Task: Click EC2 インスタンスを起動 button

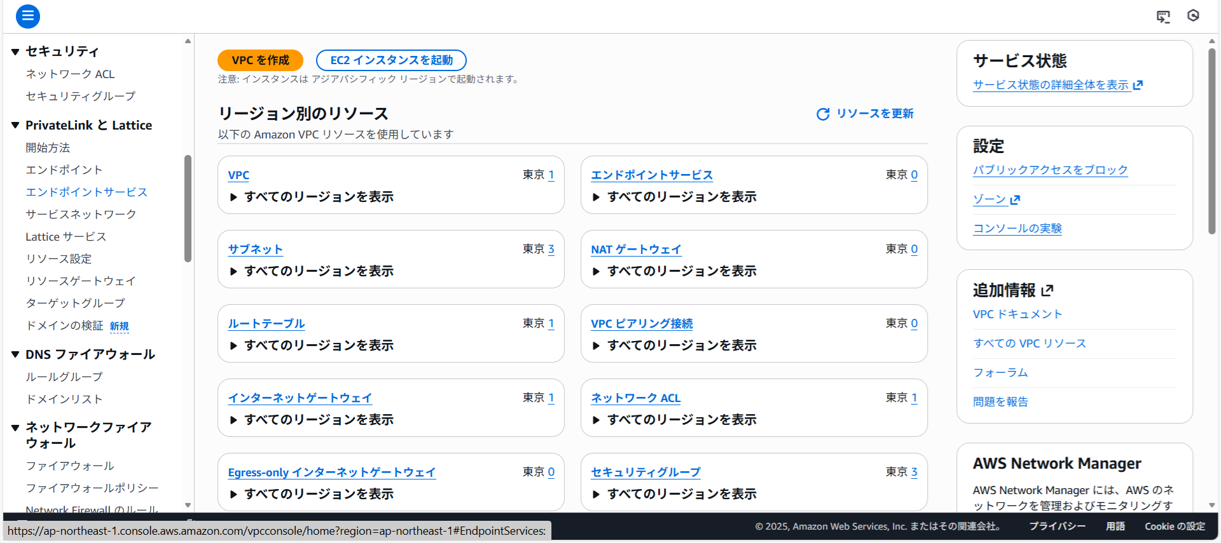Action: 391,60
